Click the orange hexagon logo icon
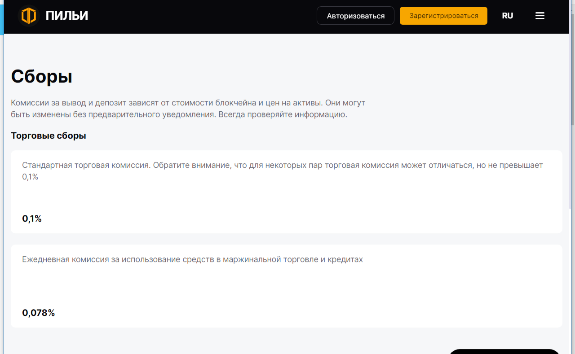The image size is (575, 354). tap(29, 16)
